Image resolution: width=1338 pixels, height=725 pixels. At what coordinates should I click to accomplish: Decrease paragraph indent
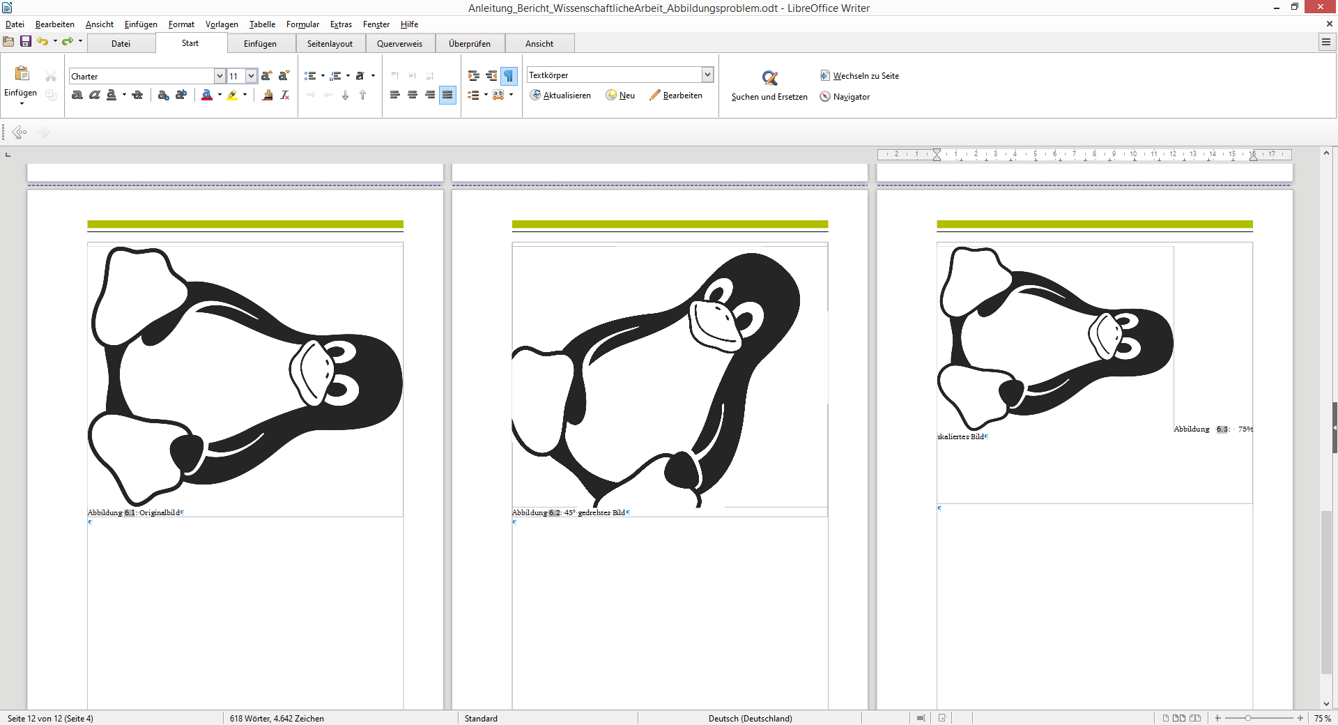pos(491,76)
